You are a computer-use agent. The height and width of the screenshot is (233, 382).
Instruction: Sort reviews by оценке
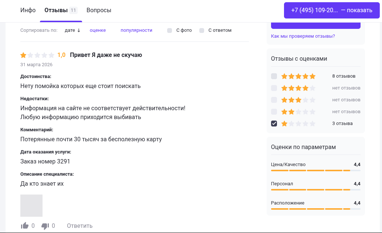(x=98, y=30)
